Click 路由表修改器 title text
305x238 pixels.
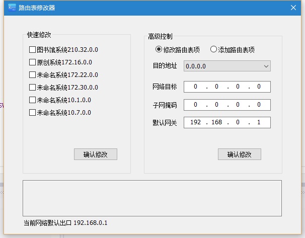tap(37, 8)
